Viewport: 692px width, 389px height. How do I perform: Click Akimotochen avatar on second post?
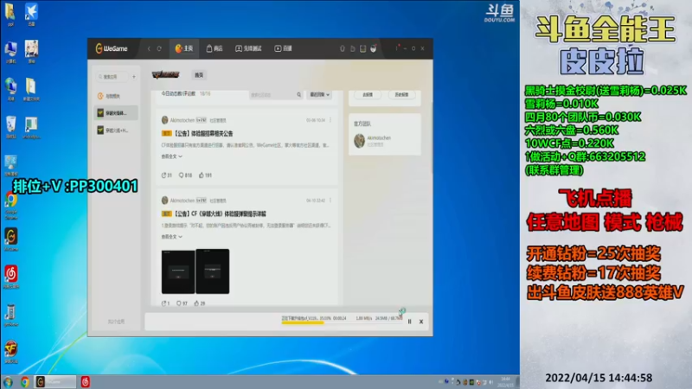[x=164, y=201]
